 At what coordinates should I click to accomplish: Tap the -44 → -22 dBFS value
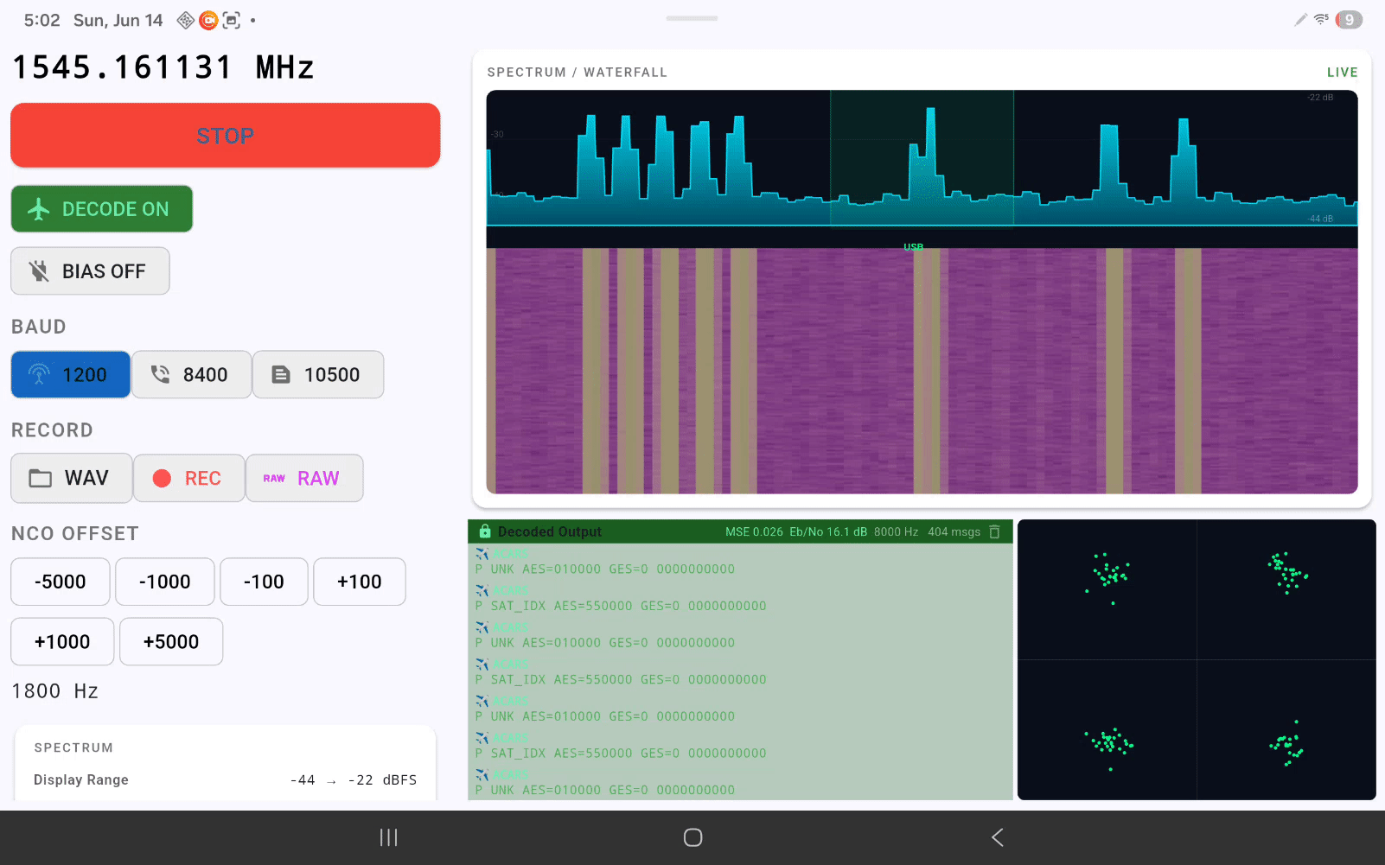click(354, 779)
